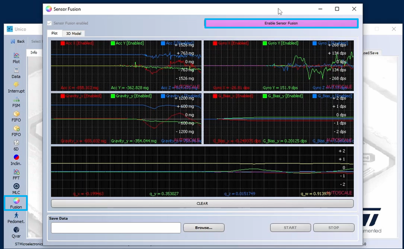Open the Fusion tool in sidebar
The image size is (404, 249).
16,203
